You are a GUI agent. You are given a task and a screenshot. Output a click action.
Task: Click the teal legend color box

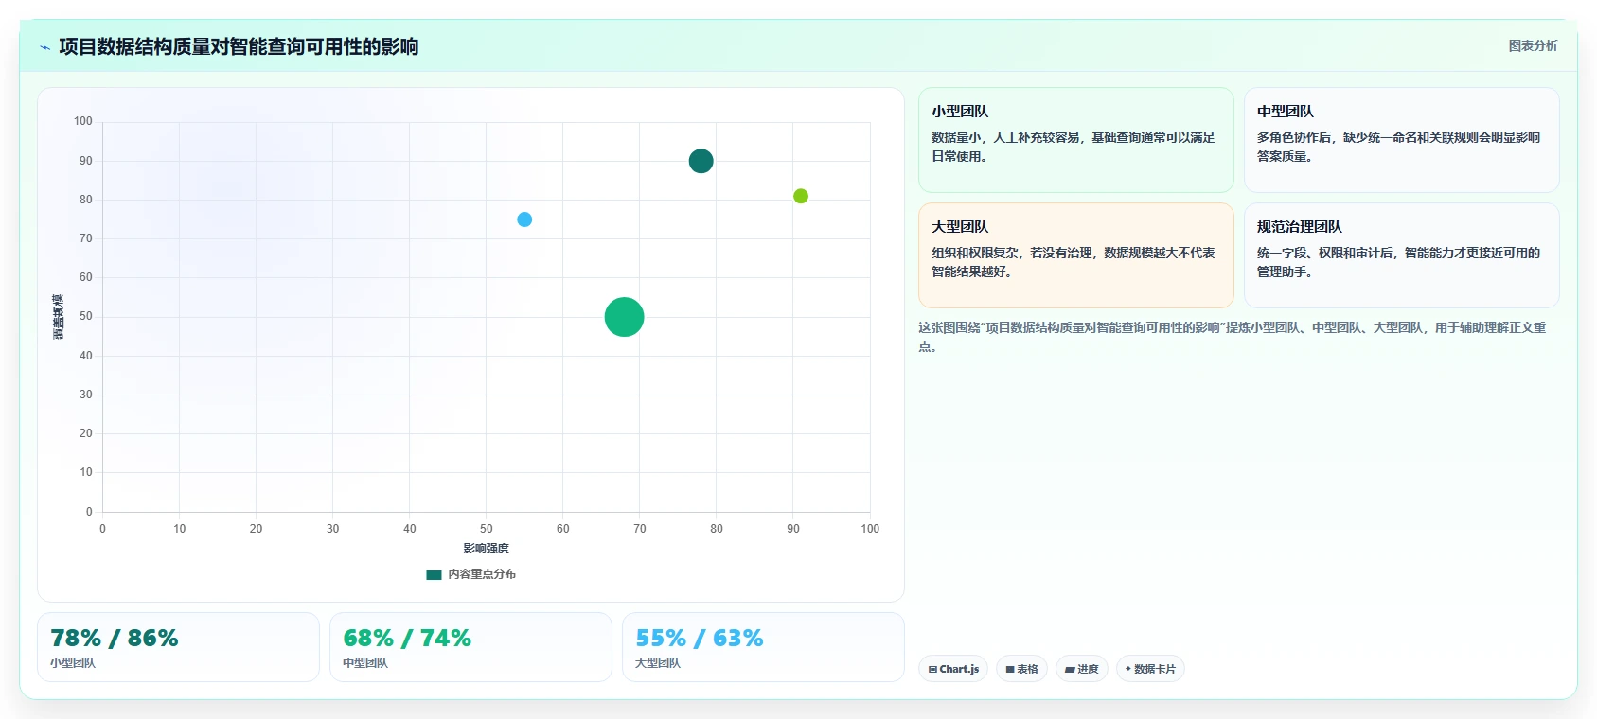(434, 574)
